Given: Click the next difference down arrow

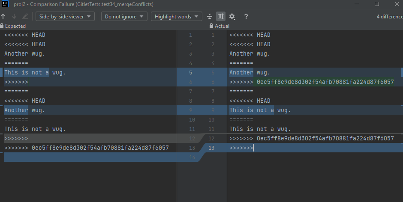Looking at the screenshot, I should (14, 16).
